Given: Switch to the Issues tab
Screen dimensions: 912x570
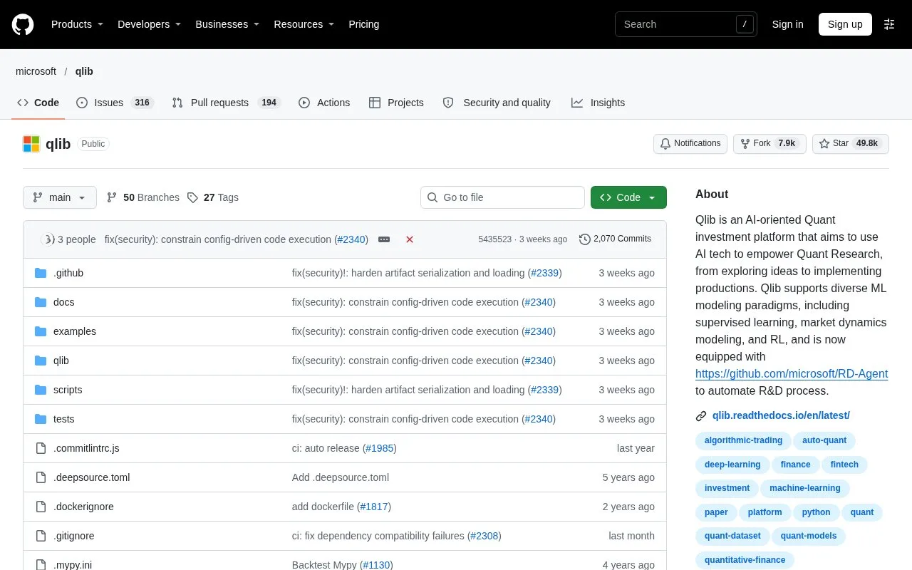Looking at the screenshot, I should click(x=115, y=103).
